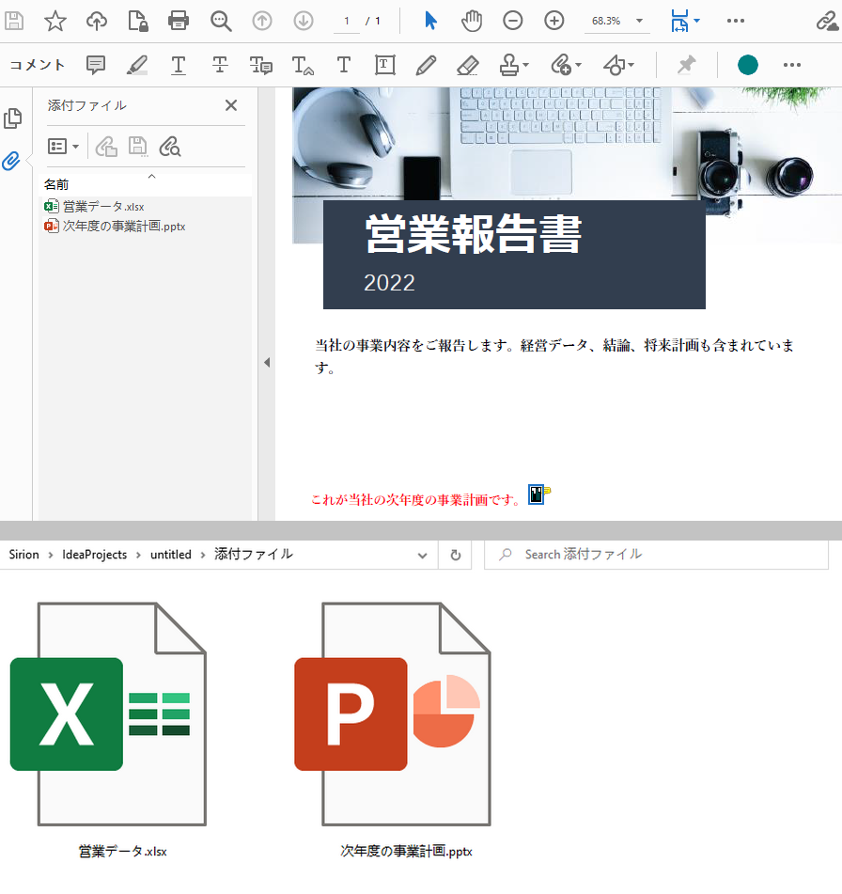Switch to the コメント toolbar tab
This screenshot has width=842, height=894.
click(x=36, y=65)
